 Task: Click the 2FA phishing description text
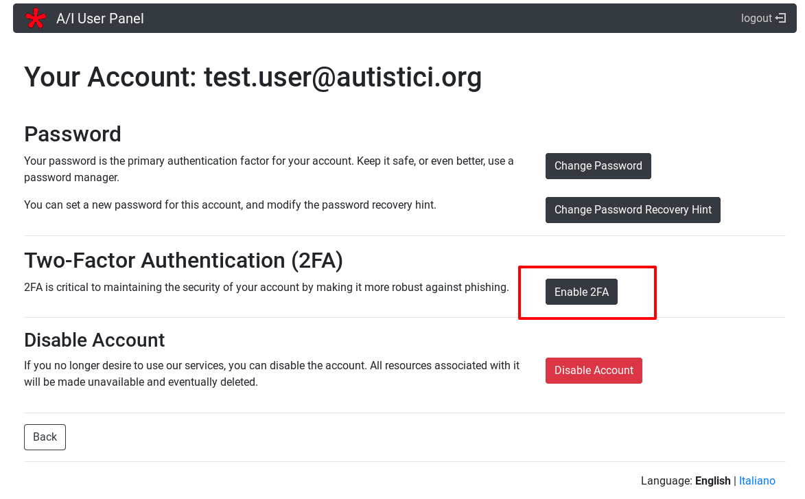tap(266, 287)
